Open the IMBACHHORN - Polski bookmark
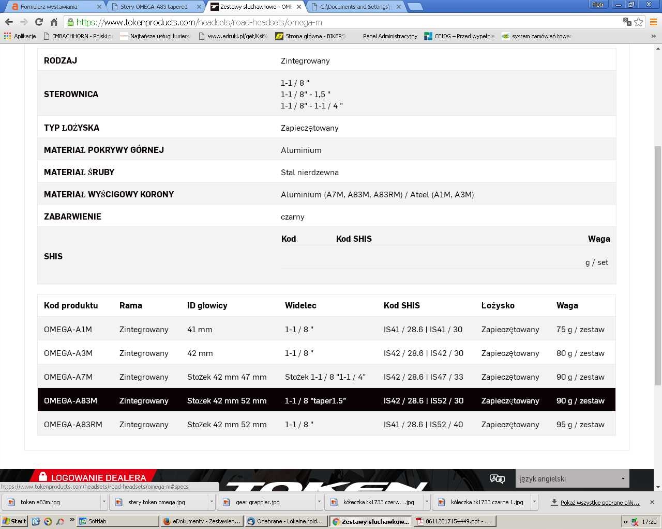The height and width of the screenshot is (529, 662). 78,36
